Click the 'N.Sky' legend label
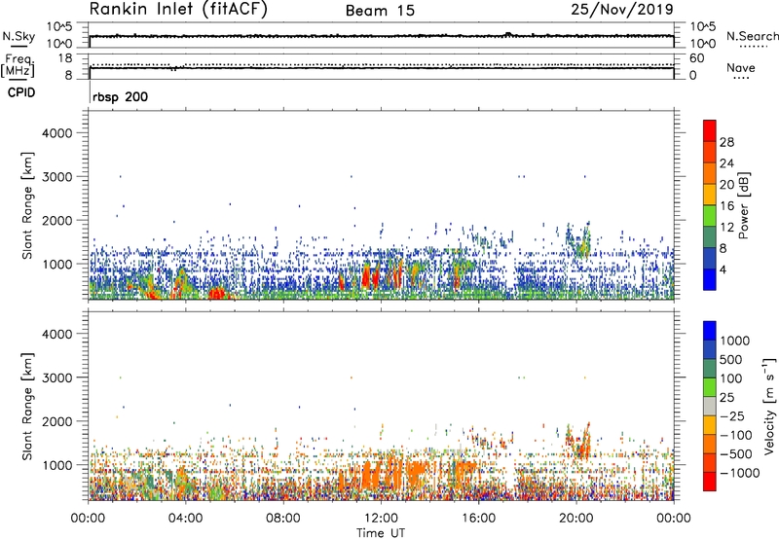 click(19, 36)
